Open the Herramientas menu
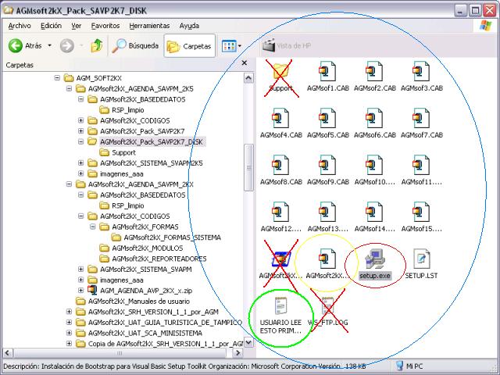 coord(149,26)
